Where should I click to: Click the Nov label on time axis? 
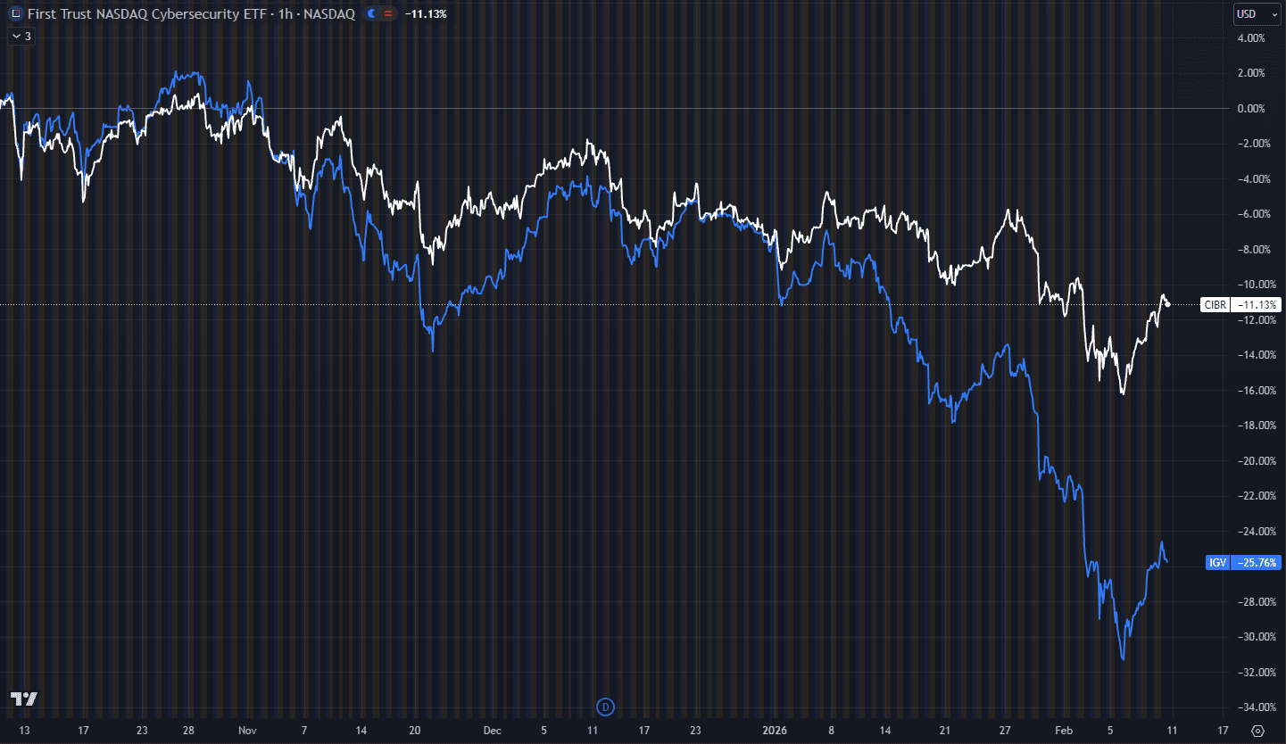pyautogui.click(x=248, y=730)
